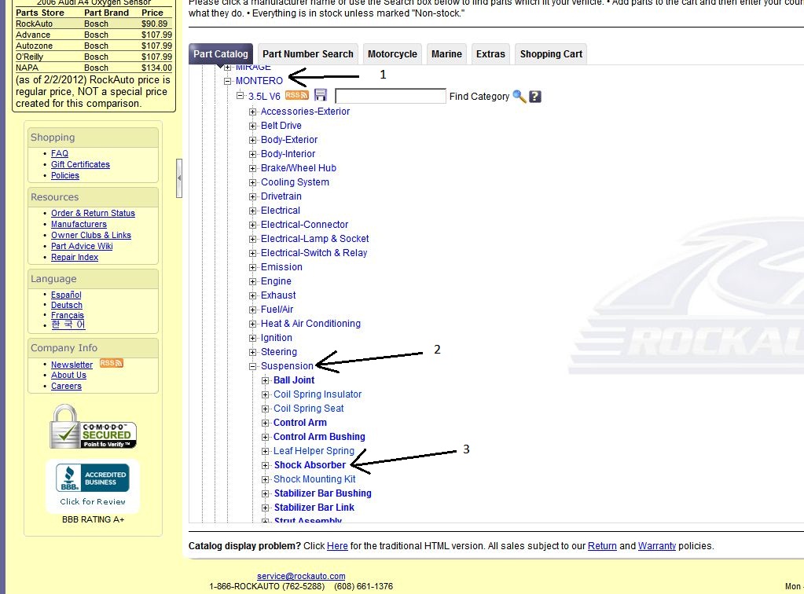Image resolution: width=804 pixels, height=594 pixels.
Task: Open the question mark help icon
Action: 534,97
